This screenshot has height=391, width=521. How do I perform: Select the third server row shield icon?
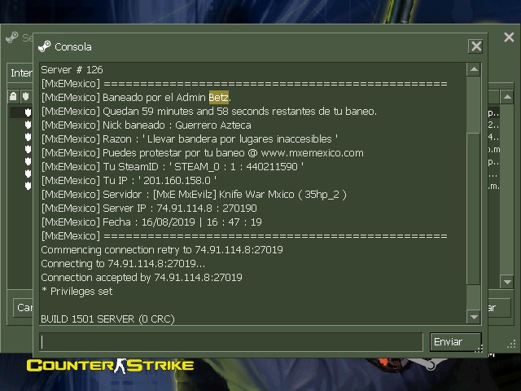[28, 137]
